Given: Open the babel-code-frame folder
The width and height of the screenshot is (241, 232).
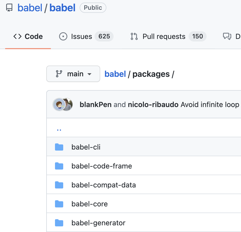Looking at the screenshot, I should 101,166.
